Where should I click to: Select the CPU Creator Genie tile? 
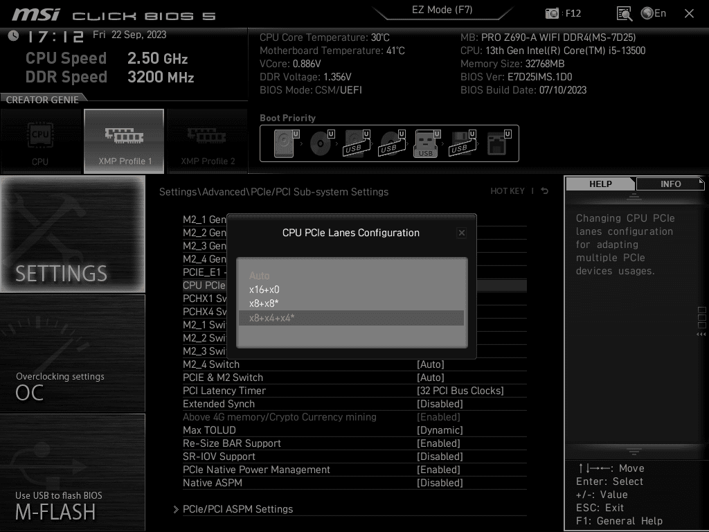pyautogui.click(x=41, y=141)
